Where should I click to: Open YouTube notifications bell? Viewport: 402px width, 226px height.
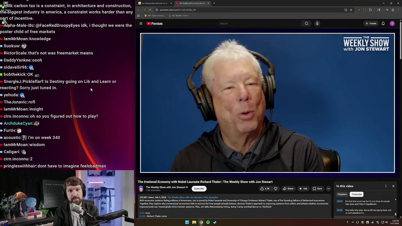coord(383,24)
